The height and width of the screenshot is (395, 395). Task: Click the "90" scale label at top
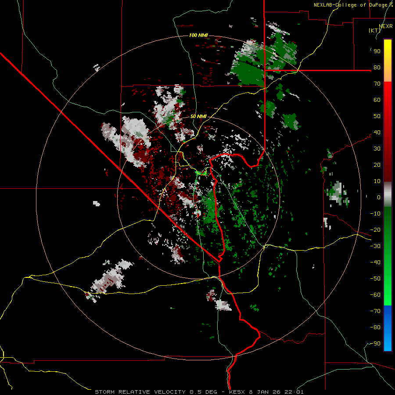point(377,51)
